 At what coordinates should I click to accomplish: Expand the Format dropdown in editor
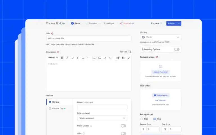(x=53, y=58)
